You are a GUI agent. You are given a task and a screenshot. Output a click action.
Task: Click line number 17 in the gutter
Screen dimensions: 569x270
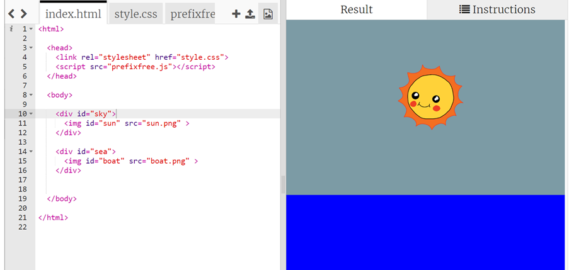(x=23, y=180)
